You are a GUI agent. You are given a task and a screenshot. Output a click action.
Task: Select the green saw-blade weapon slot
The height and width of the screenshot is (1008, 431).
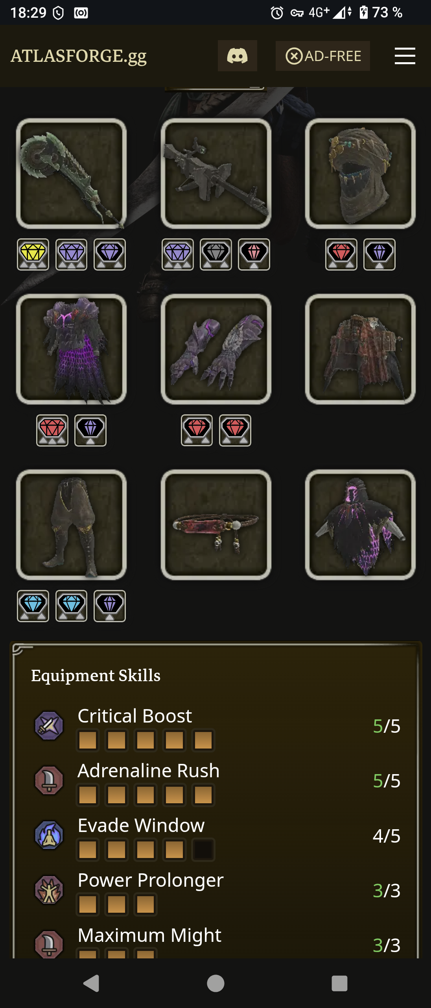click(71, 174)
